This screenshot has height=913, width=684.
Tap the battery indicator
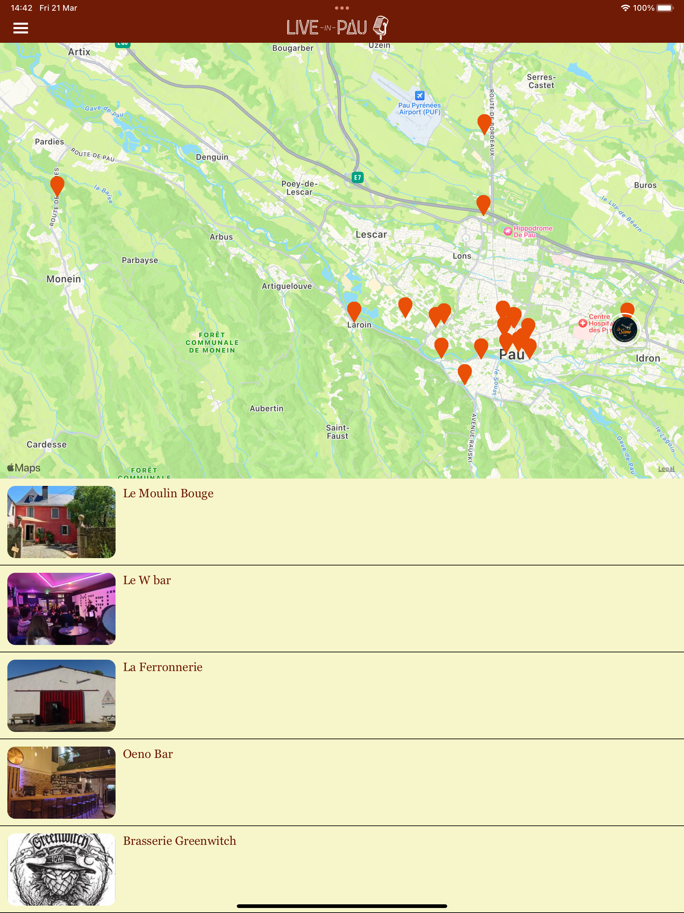[x=665, y=8]
